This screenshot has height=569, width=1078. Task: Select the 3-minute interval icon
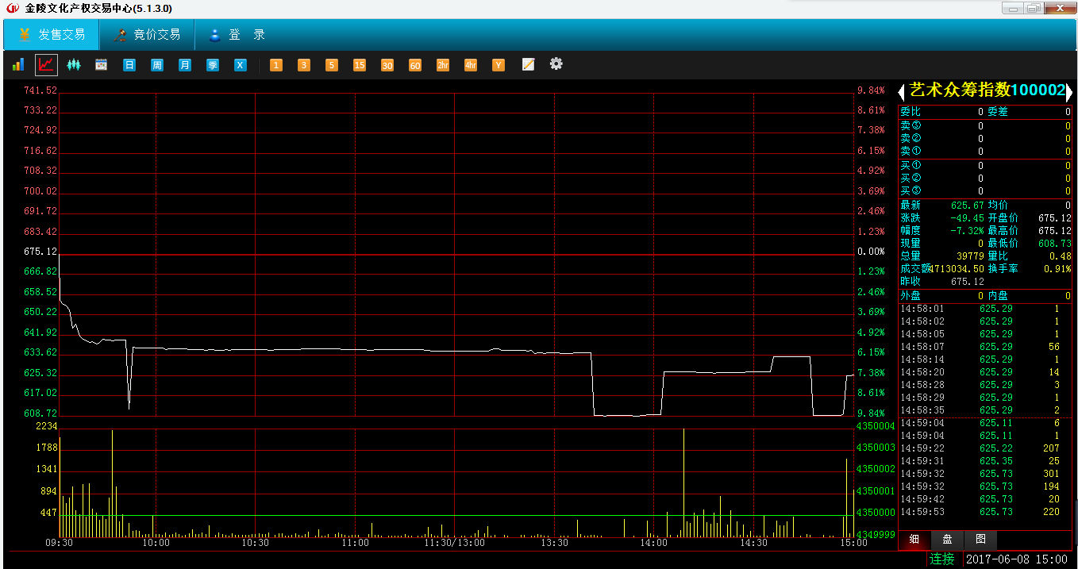click(304, 65)
